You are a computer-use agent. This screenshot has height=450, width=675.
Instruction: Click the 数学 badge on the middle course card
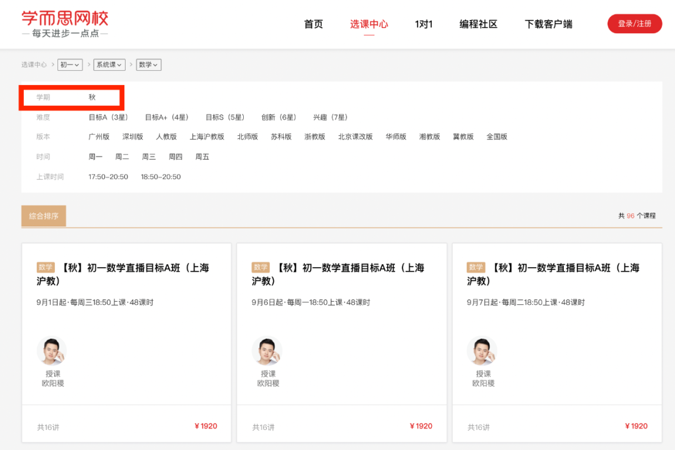pyautogui.click(x=261, y=267)
